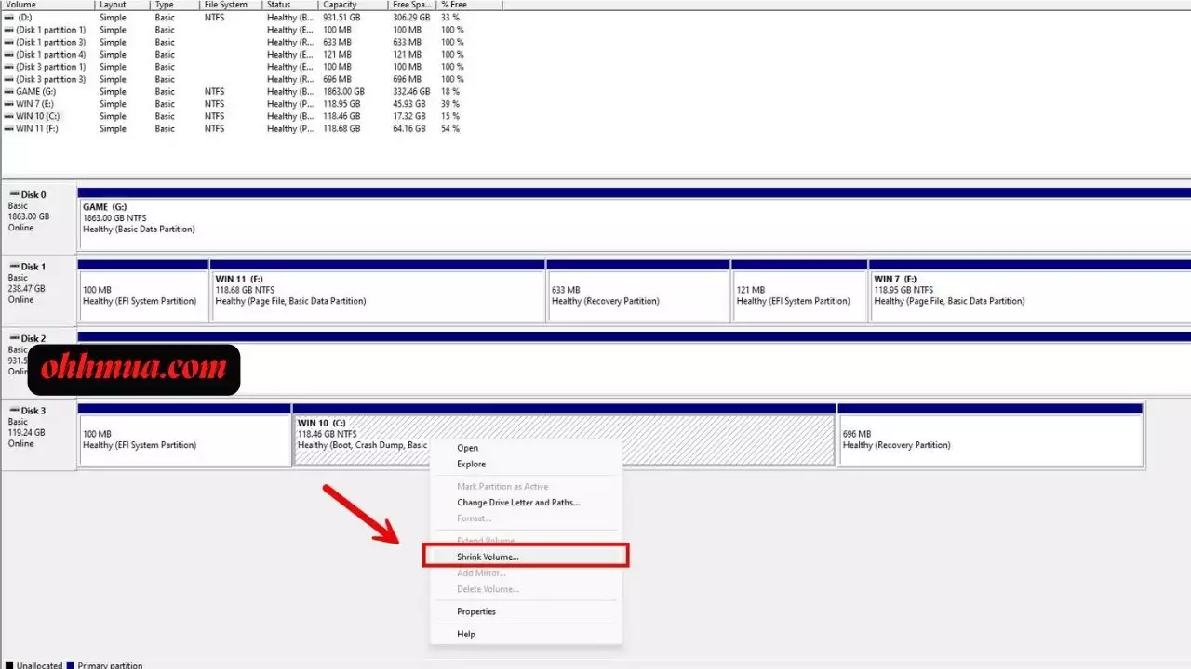
Task: Click the File System column header
Action: [x=231, y=5]
